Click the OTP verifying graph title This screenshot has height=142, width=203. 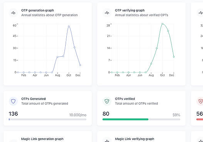tap(130, 10)
